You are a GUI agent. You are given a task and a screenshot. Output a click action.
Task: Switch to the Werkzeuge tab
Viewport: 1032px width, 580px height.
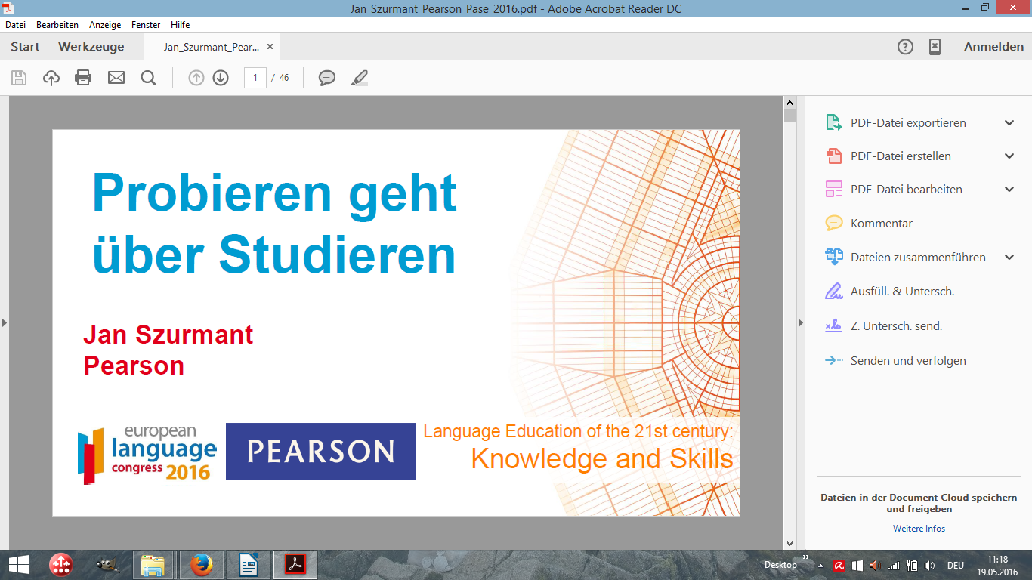coord(91,47)
